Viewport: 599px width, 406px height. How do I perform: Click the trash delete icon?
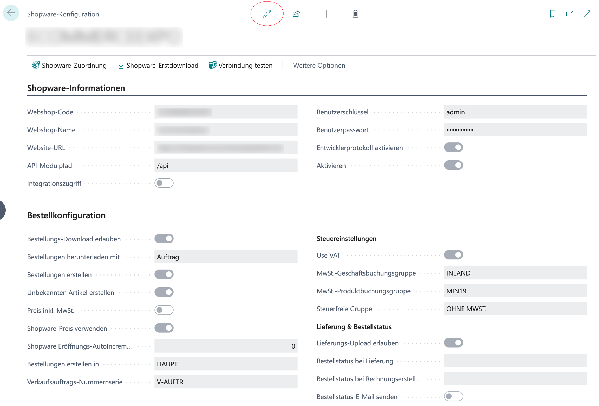click(x=355, y=14)
